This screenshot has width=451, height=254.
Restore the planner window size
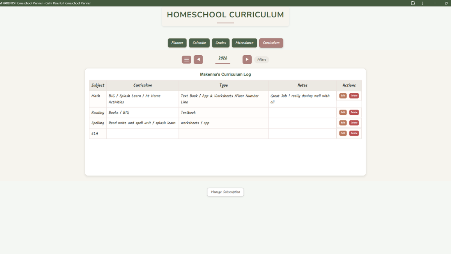[446, 3]
